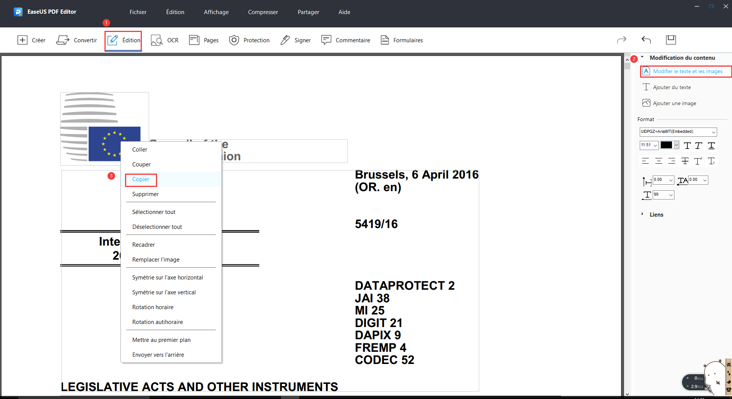The width and height of the screenshot is (732, 399).
Task: Choose Rotation autihoraire
Action: point(171,322)
